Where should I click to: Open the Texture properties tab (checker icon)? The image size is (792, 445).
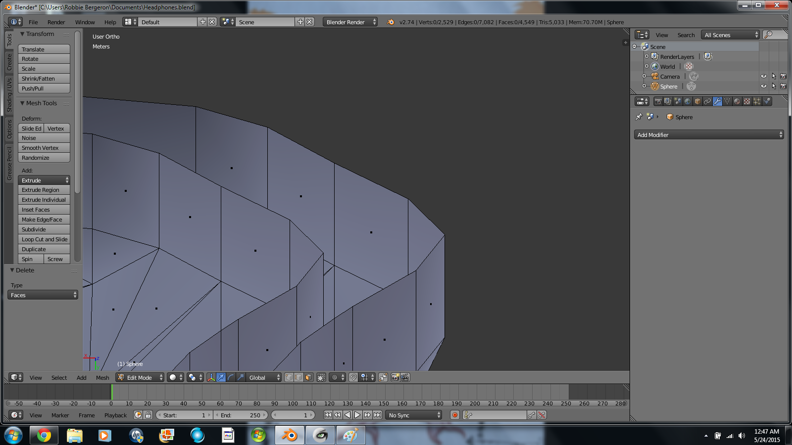[747, 101]
